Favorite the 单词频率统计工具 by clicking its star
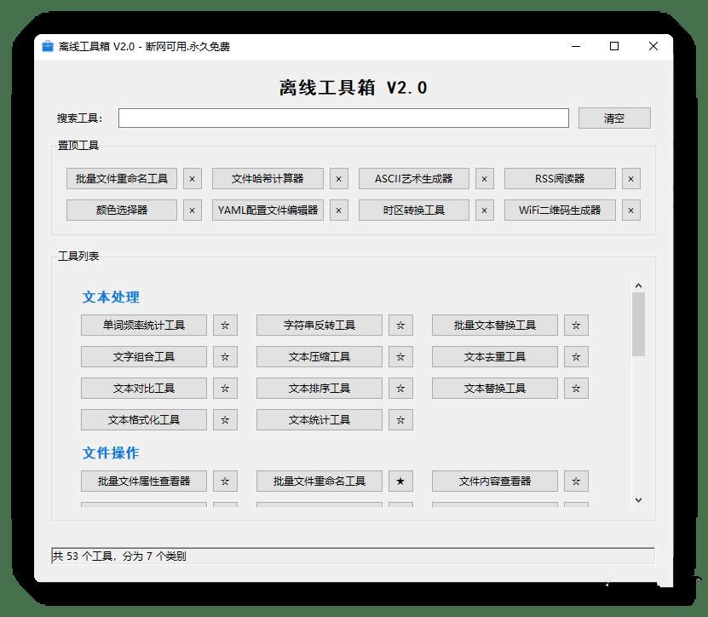Image resolution: width=708 pixels, height=617 pixels. (x=225, y=325)
